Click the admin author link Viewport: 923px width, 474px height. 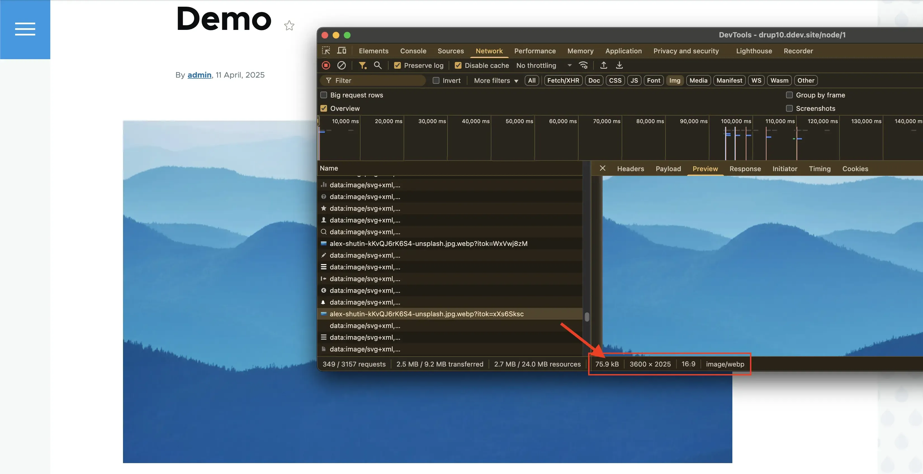point(199,75)
